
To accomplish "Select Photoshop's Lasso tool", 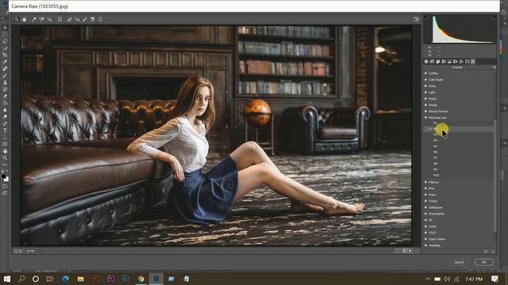I will point(5,41).
